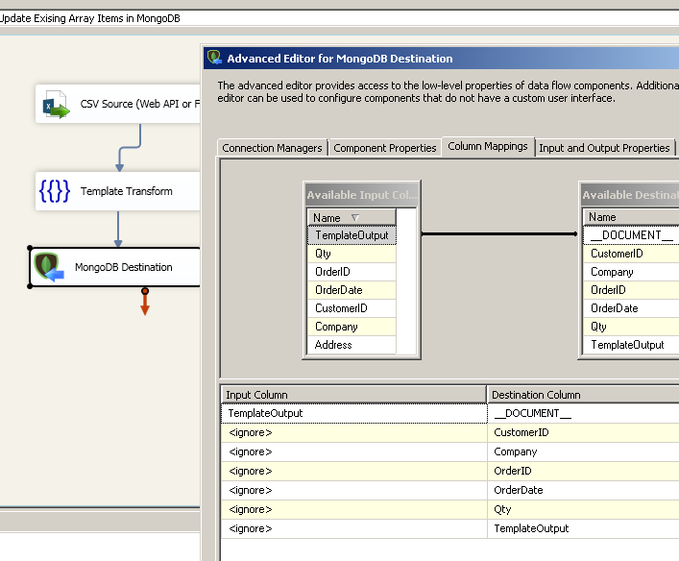The width and height of the screenshot is (679, 561).
Task: Select Qty in Available Input Columns
Action: (352, 254)
